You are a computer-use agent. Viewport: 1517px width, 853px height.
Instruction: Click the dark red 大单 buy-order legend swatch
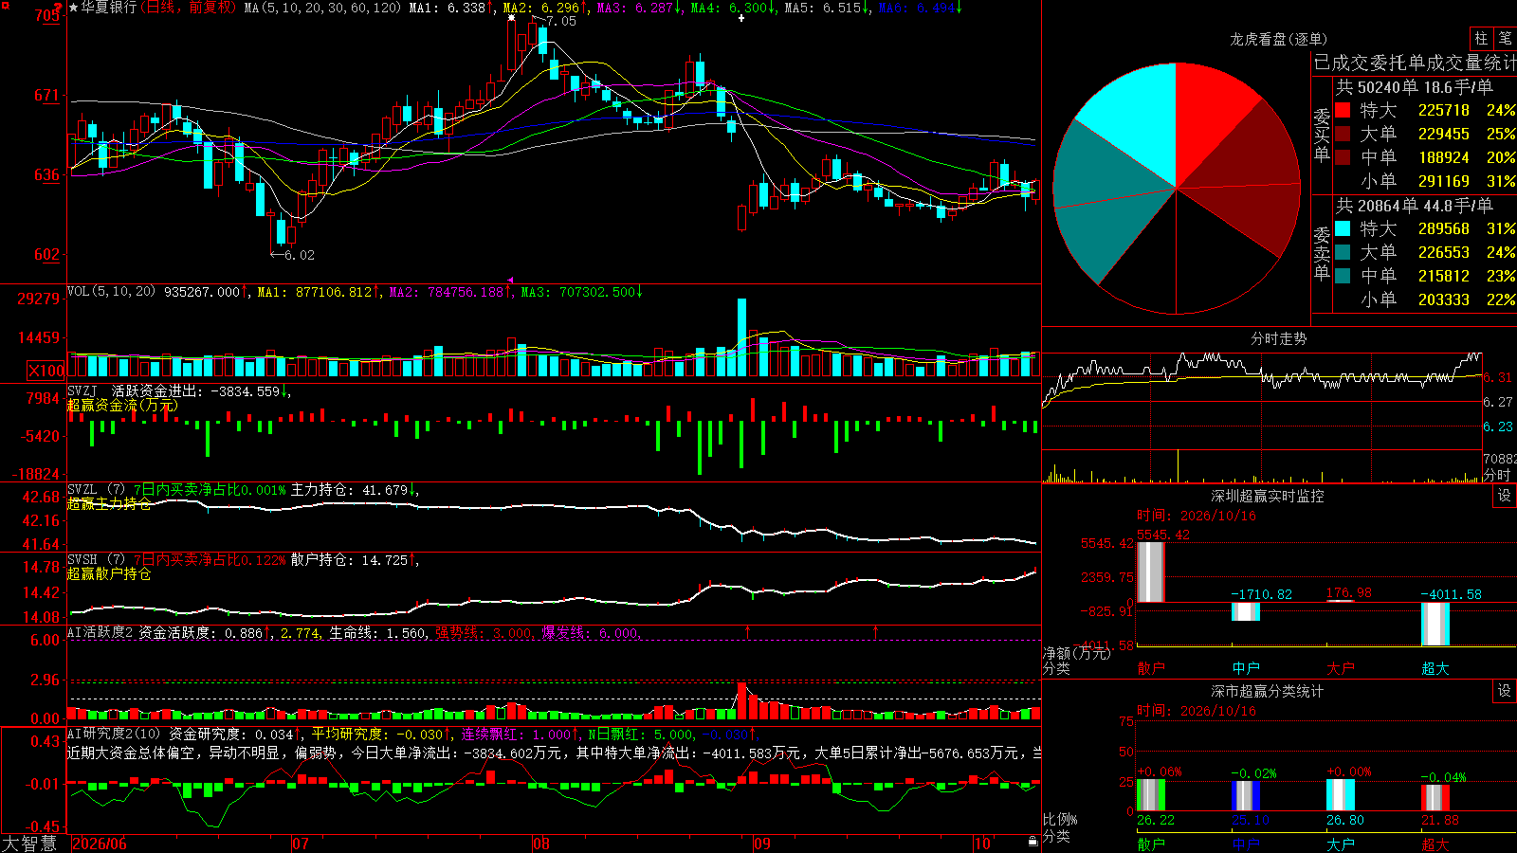coord(1343,134)
